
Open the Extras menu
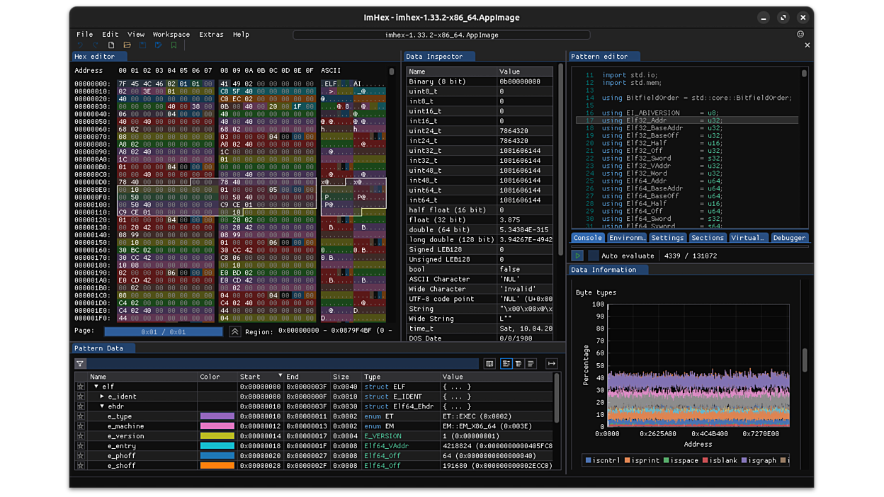[x=211, y=34]
